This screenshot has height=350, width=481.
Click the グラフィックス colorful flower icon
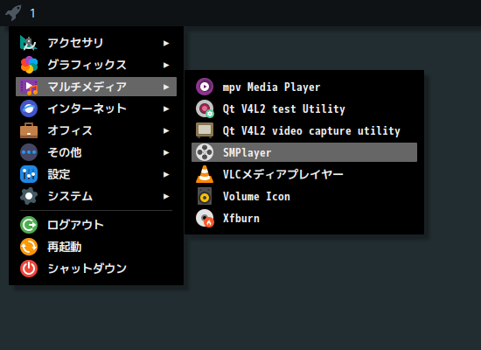click(x=29, y=65)
